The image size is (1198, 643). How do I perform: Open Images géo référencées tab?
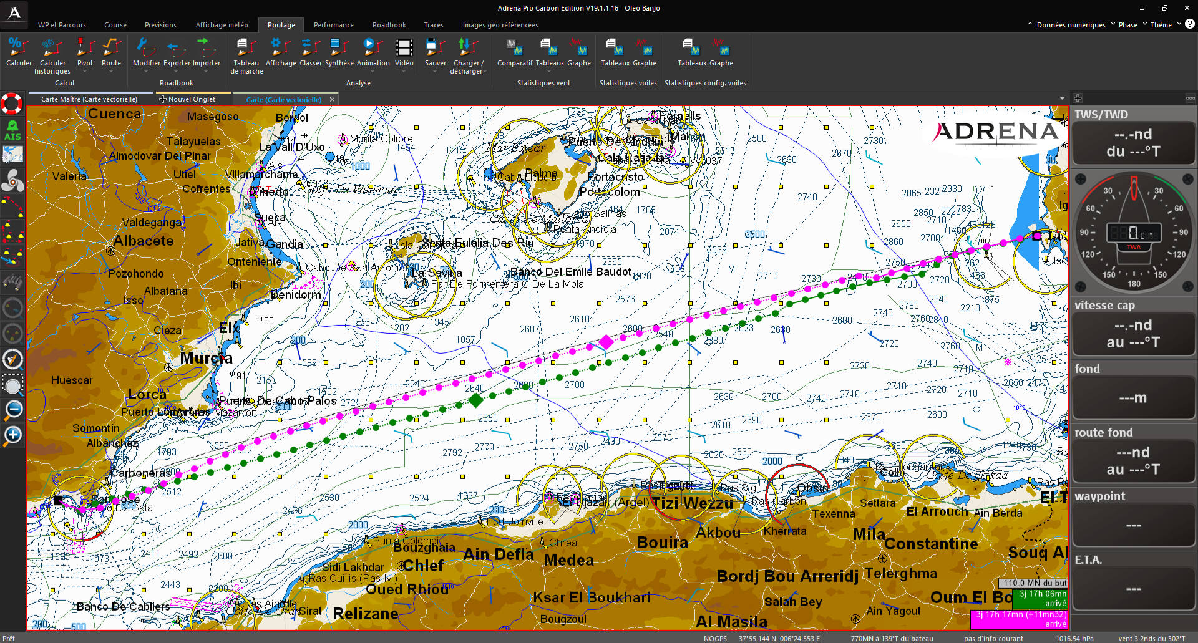500,25
